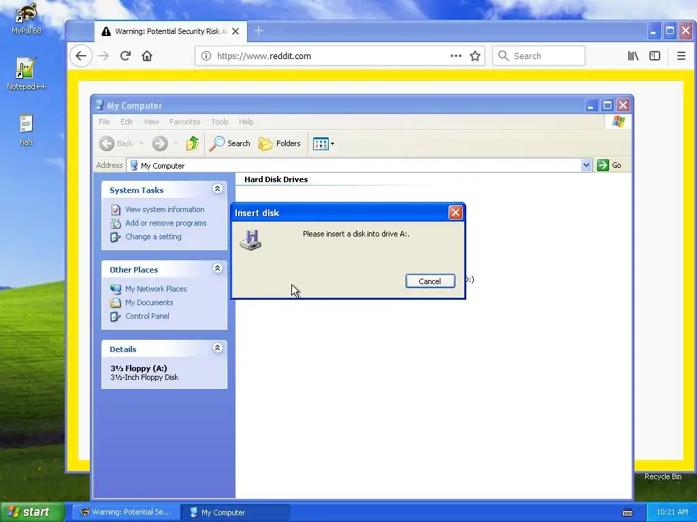Maximize the My Computer window
The width and height of the screenshot is (697, 522).
[607, 105]
